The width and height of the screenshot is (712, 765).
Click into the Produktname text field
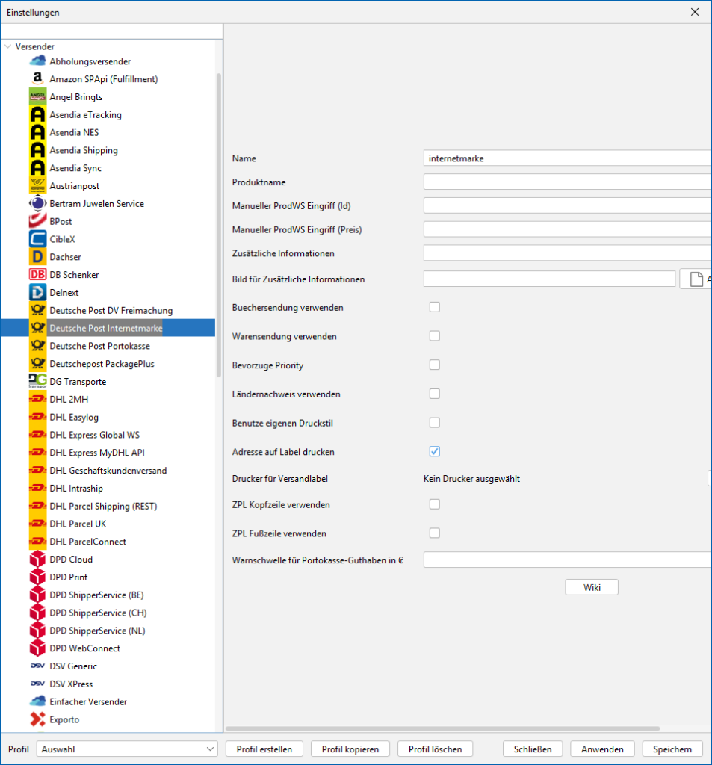click(x=566, y=182)
